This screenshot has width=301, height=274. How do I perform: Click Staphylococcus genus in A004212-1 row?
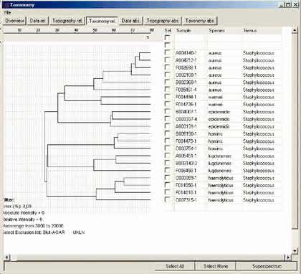pos(259,60)
